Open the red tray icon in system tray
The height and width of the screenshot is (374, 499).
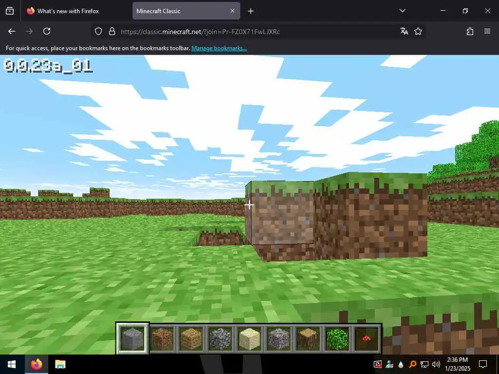(x=378, y=364)
